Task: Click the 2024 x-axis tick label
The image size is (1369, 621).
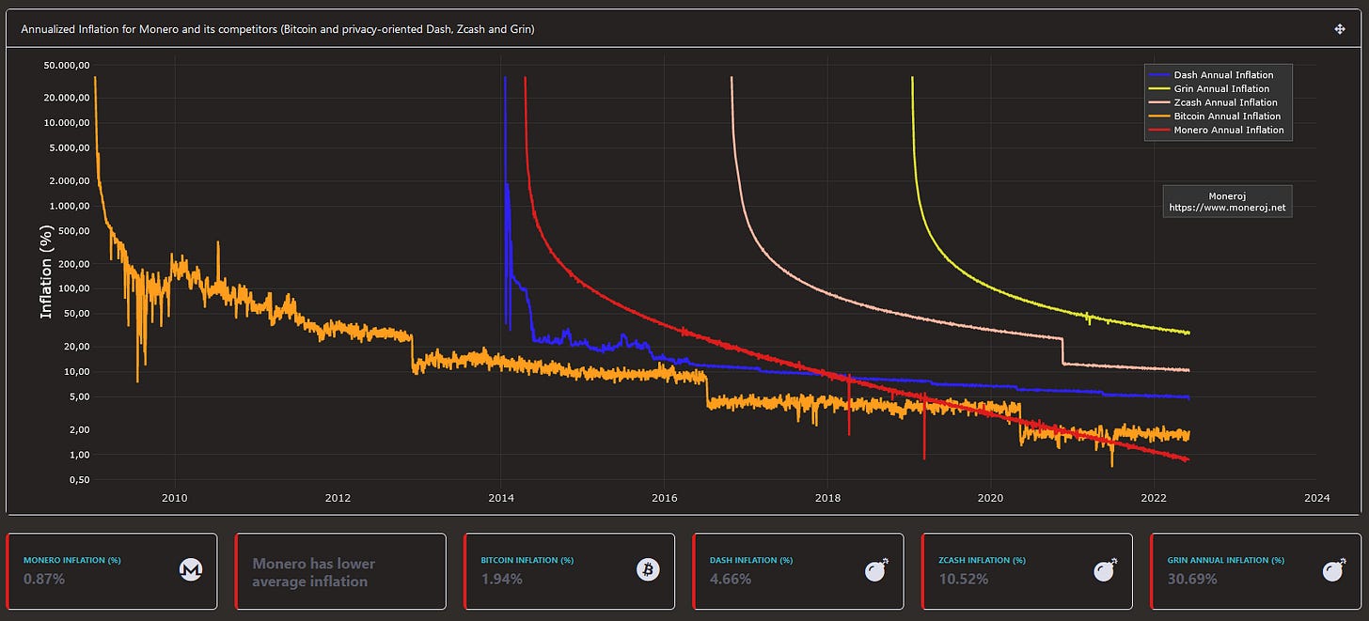Action: [x=1318, y=498]
